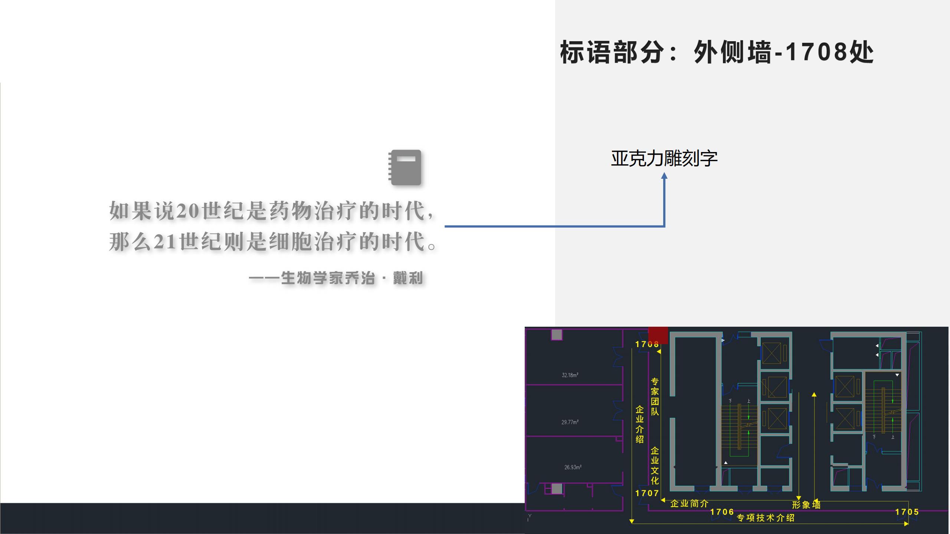Click the second quote line about 21世纪
The width and height of the screenshot is (950, 534).
point(273,241)
